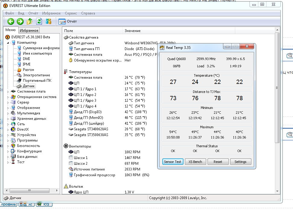Click the Seagate ST3400620AS drive icon
This screenshot has height=210, width=293.
pyautogui.click(x=71, y=129)
